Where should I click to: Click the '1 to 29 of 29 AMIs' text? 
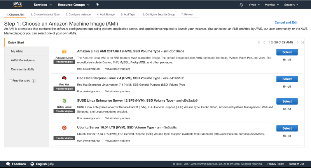281,42
